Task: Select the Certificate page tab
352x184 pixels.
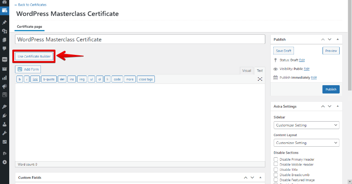Action: (x=29, y=26)
